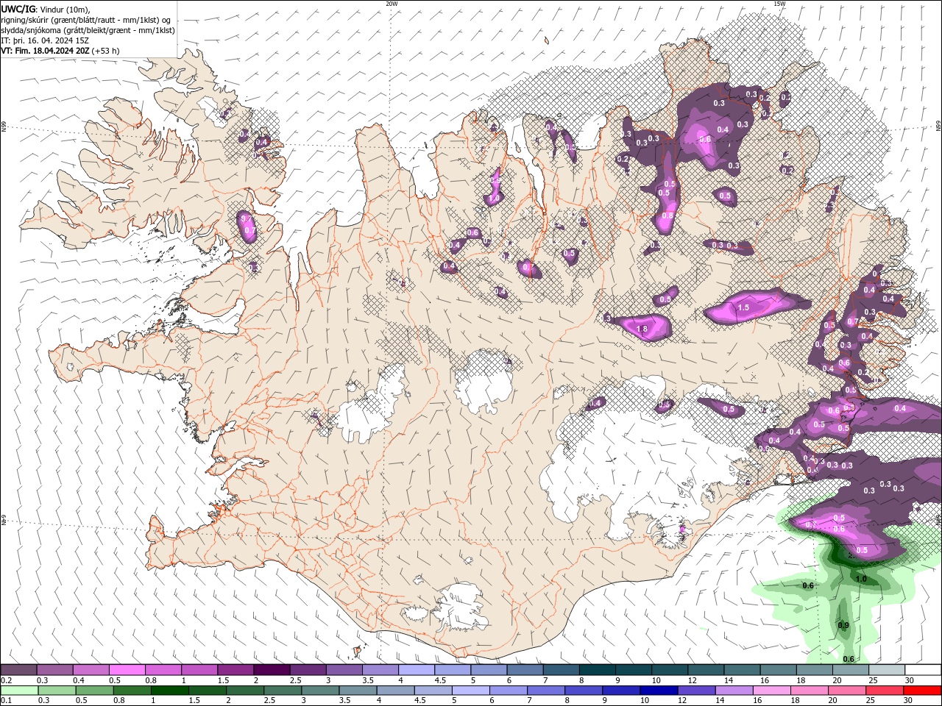Click the '15W' longitude label

point(779,4)
